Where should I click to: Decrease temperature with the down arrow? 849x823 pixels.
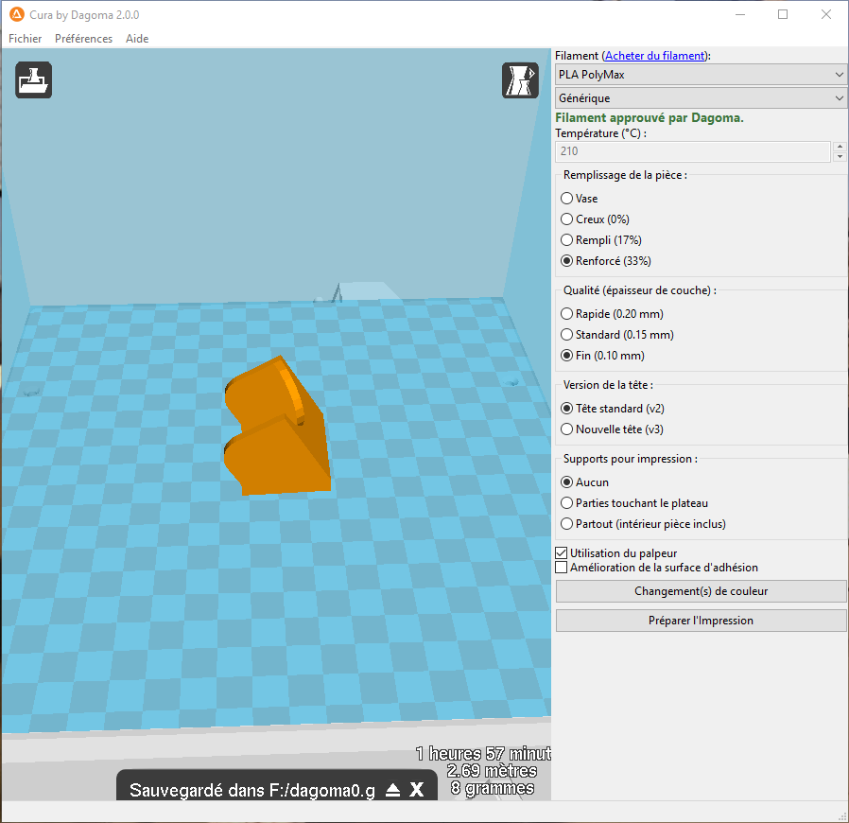[840, 157]
